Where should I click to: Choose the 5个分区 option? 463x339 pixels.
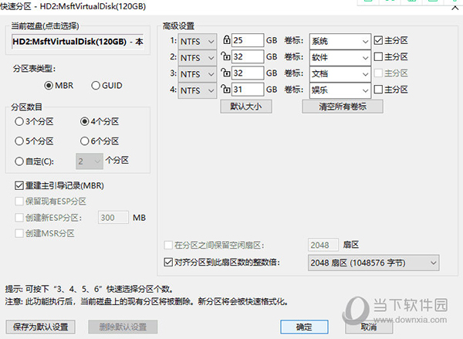coord(34,141)
